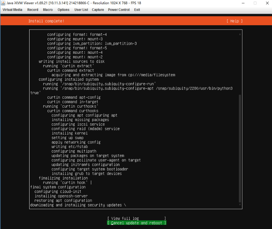Click 'configuring iscsi service' log line
The height and width of the screenshot is (229, 272).
point(78,124)
